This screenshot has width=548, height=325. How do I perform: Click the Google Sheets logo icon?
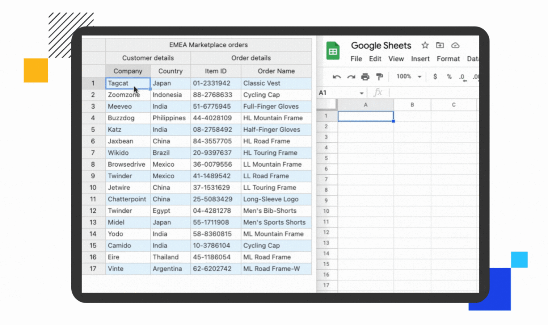[x=333, y=51]
